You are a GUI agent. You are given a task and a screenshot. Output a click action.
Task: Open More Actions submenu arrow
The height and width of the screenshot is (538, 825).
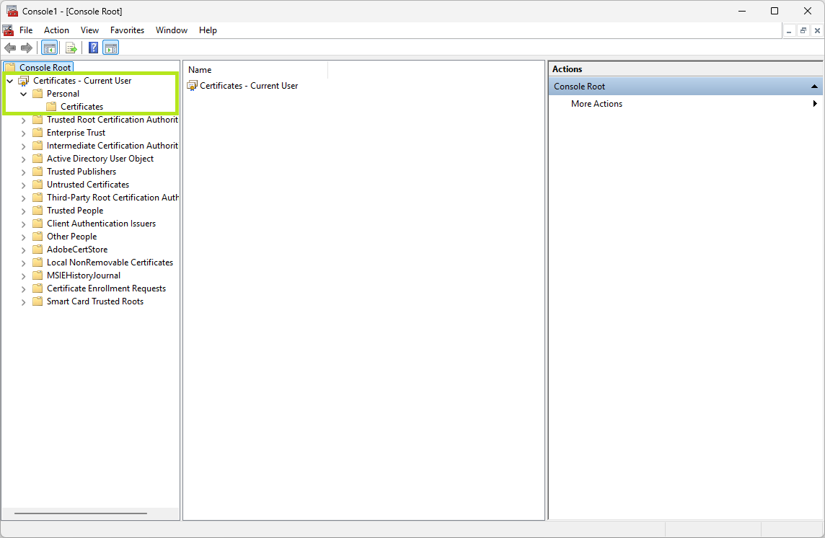click(x=814, y=104)
